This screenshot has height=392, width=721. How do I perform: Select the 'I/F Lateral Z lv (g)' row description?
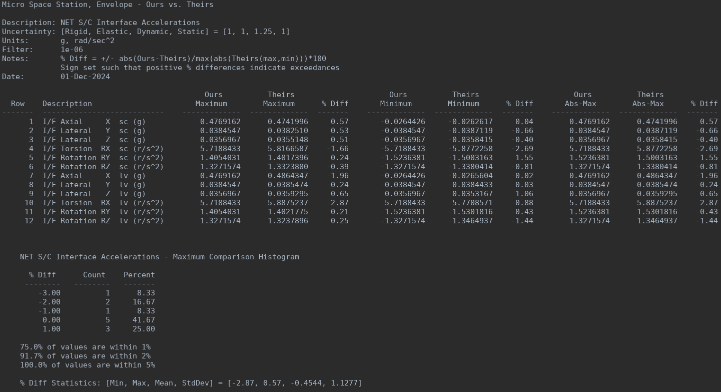pyautogui.click(x=94, y=194)
